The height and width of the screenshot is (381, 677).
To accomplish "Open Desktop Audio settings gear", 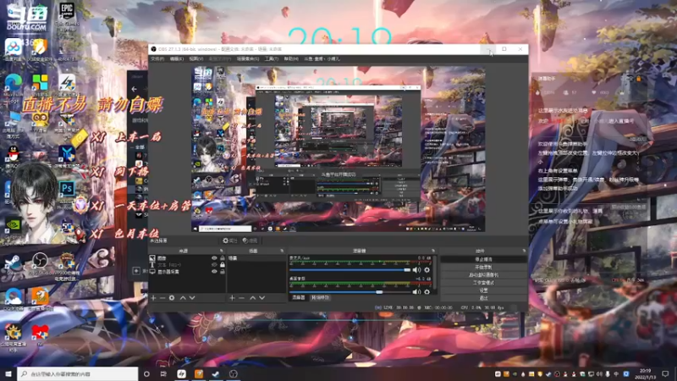I will tap(427, 292).
